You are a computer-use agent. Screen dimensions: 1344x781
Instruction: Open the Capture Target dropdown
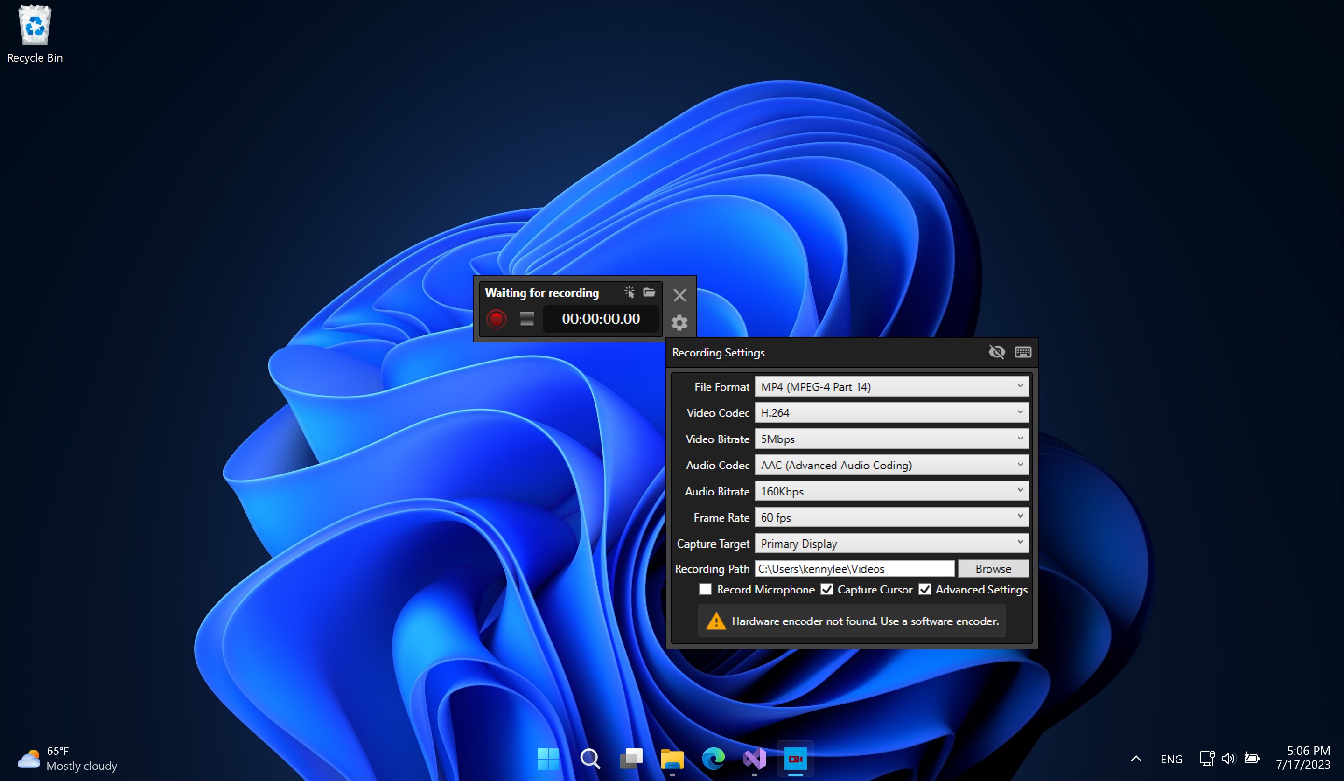click(x=891, y=543)
